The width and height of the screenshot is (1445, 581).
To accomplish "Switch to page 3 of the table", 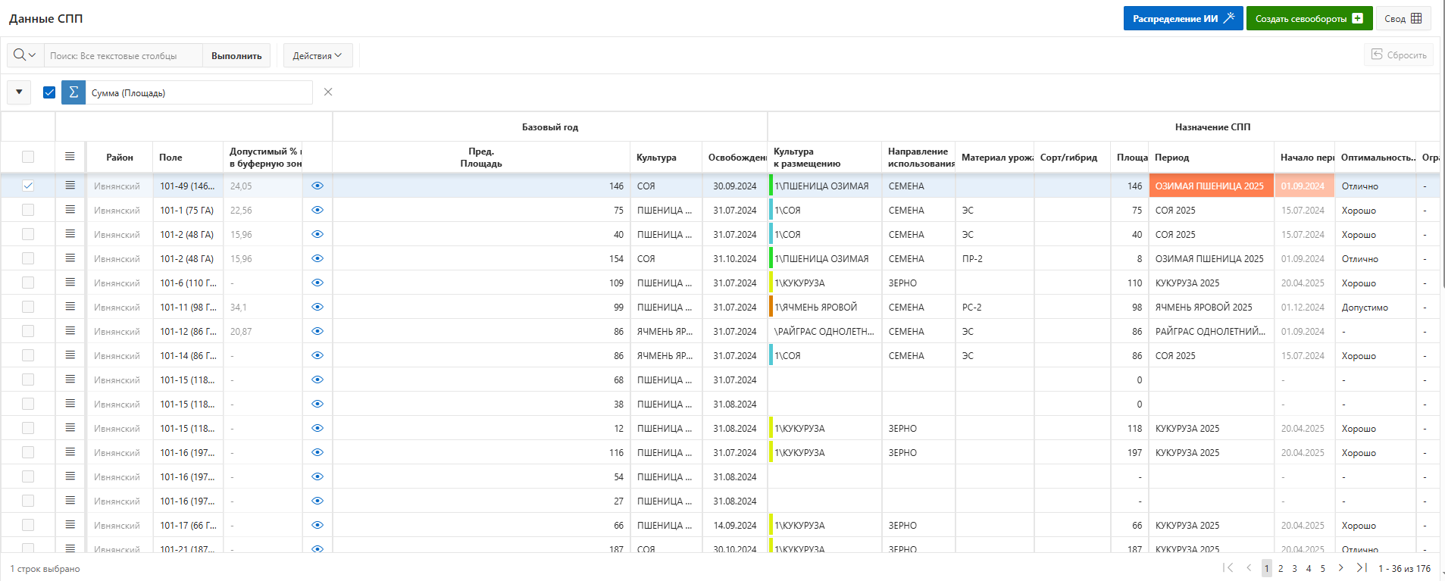I will (x=1294, y=568).
